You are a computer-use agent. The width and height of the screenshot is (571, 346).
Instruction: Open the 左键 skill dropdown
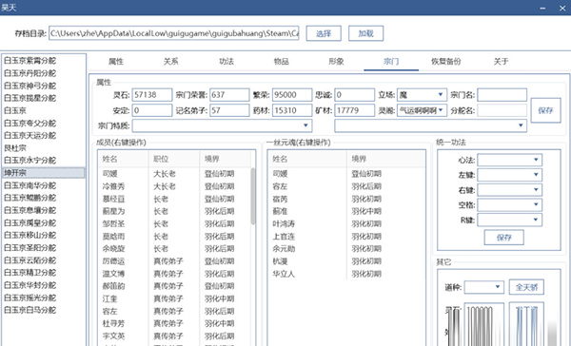tap(509, 175)
